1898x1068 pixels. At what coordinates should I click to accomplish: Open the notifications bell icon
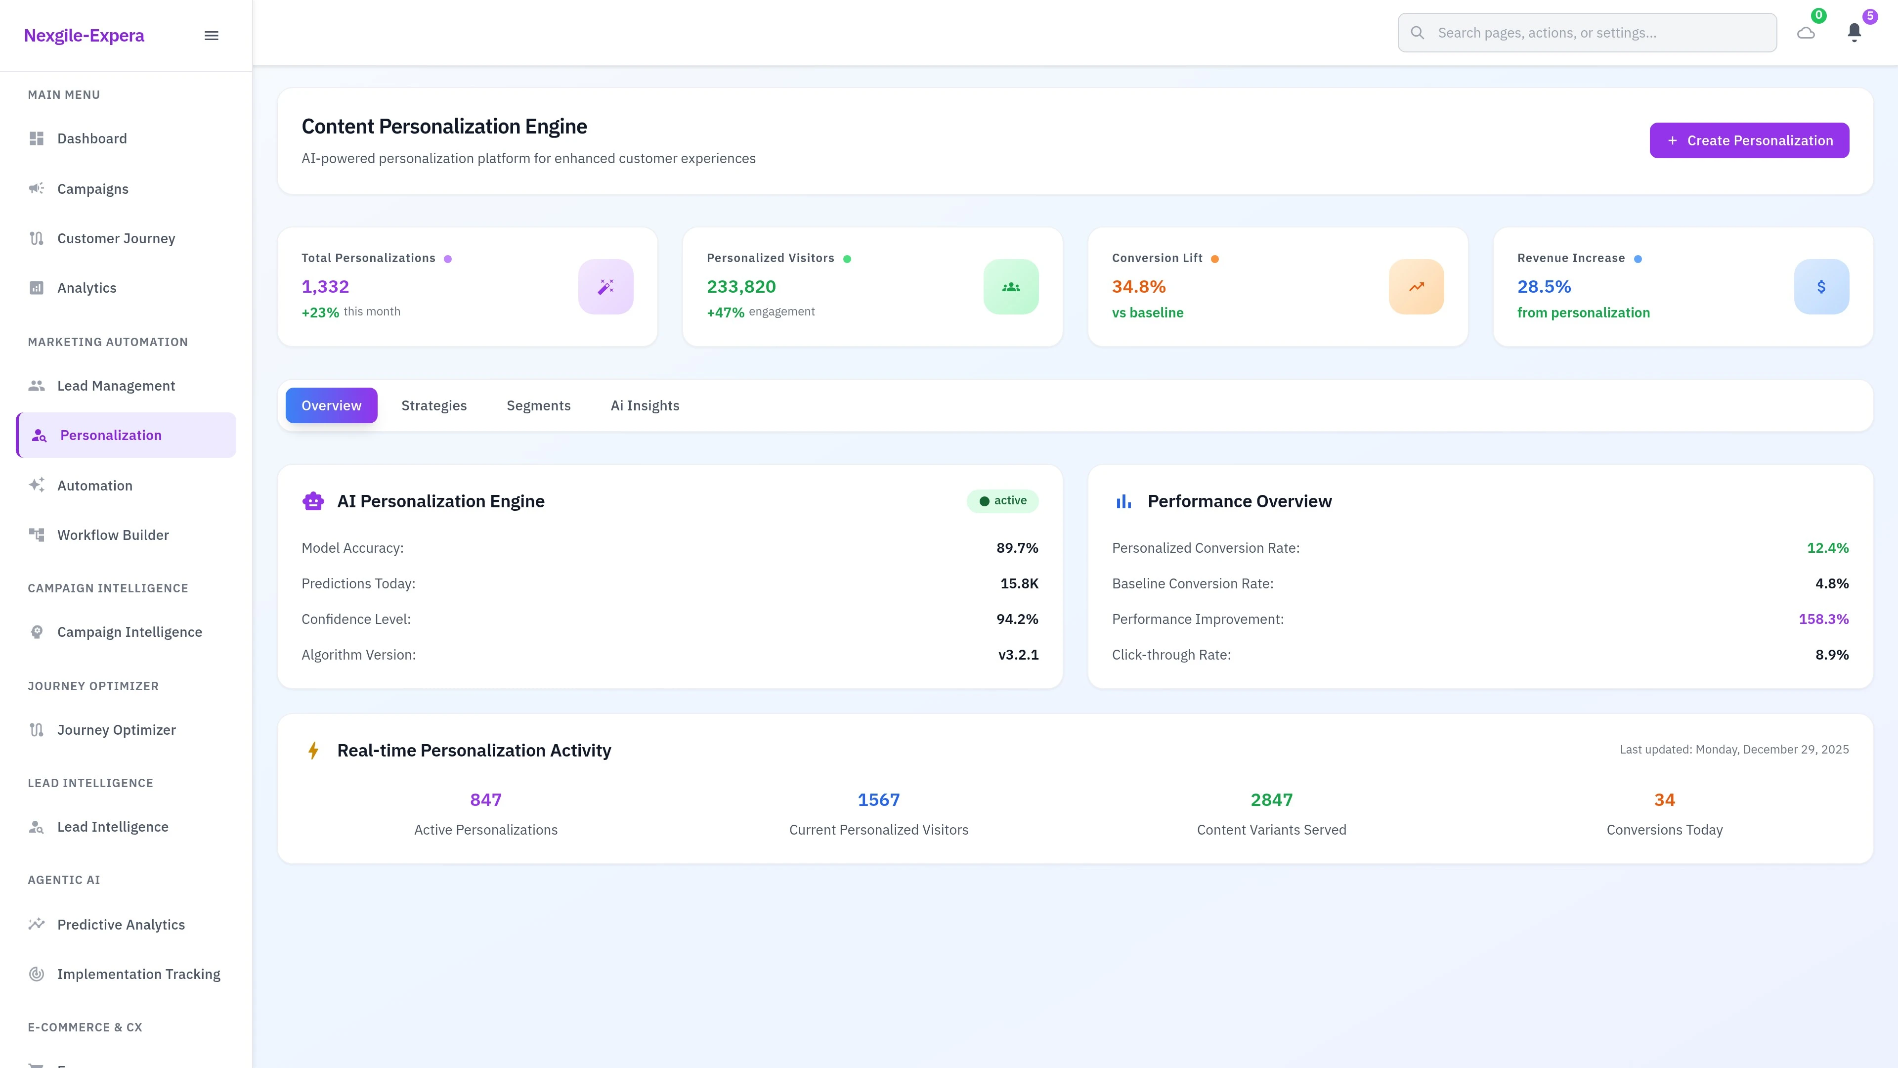[x=1855, y=33]
